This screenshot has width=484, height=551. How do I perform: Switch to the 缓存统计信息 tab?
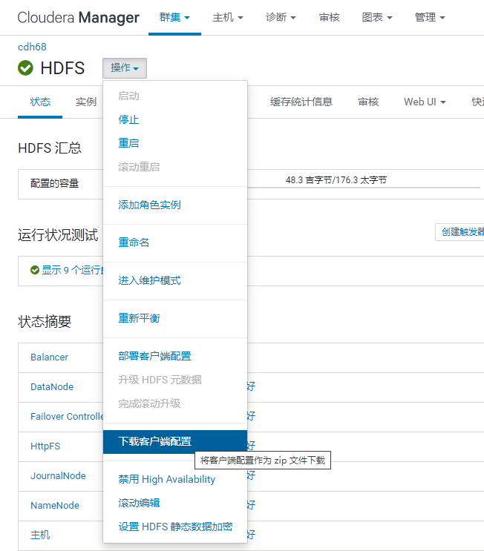tap(301, 102)
